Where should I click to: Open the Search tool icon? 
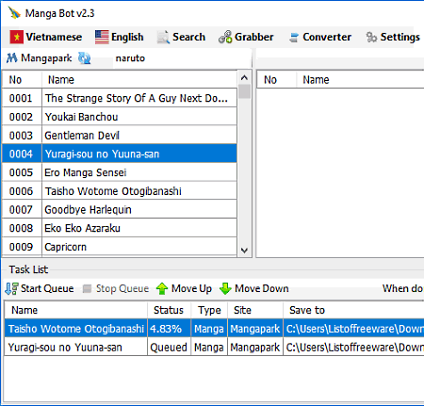(163, 38)
